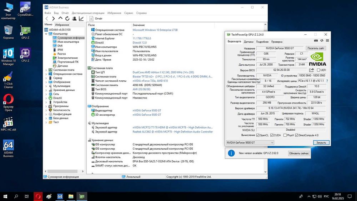Open the notification center on the taskbar
The width and height of the screenshot is (357, 201).
350,196
